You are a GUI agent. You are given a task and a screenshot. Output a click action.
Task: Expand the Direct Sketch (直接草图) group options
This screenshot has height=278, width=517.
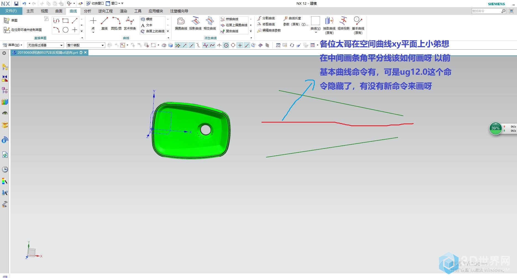click(x=82, y=38)
